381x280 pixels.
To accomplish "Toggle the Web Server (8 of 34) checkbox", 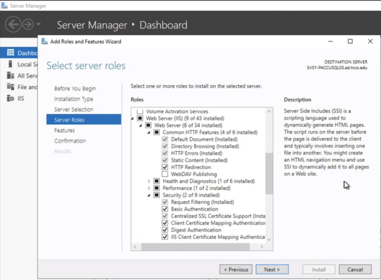I will pos(149,125).
